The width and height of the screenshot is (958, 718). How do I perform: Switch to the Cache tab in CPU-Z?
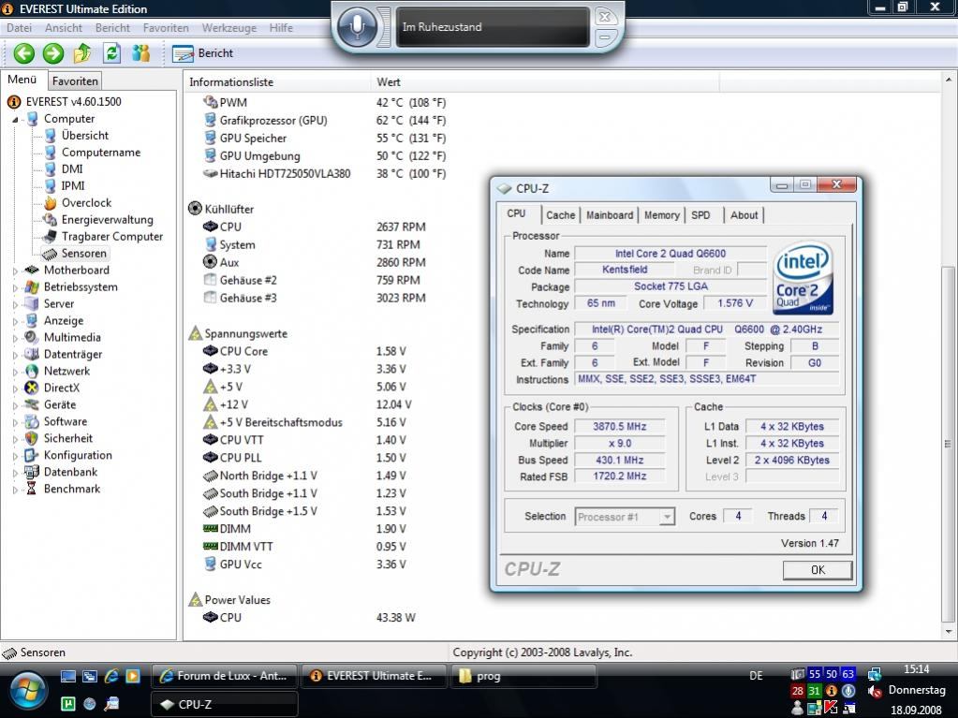tap(560, 215)
